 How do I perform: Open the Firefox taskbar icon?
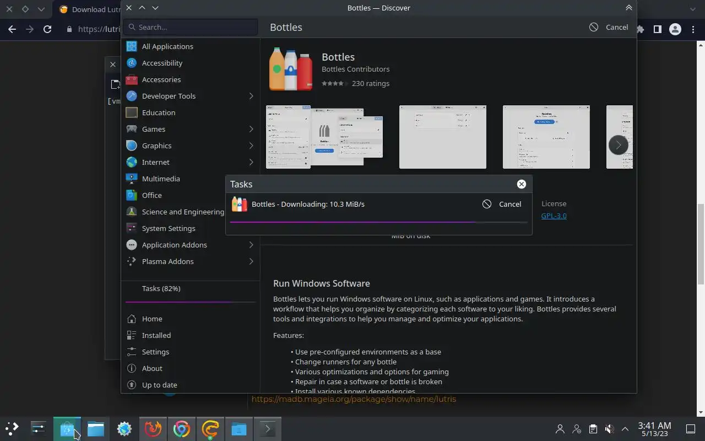pos(153,429)
